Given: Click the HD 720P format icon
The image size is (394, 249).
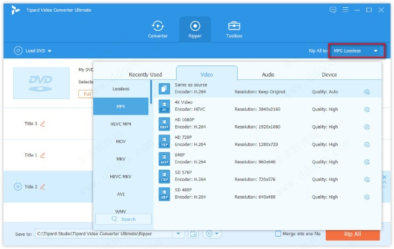Looking at the screenshot, I should tap(164, 142).
